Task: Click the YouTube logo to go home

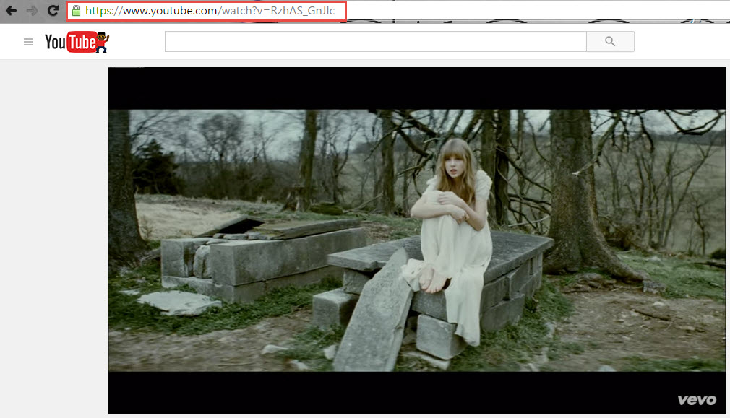Action: (x=77, y=42)
